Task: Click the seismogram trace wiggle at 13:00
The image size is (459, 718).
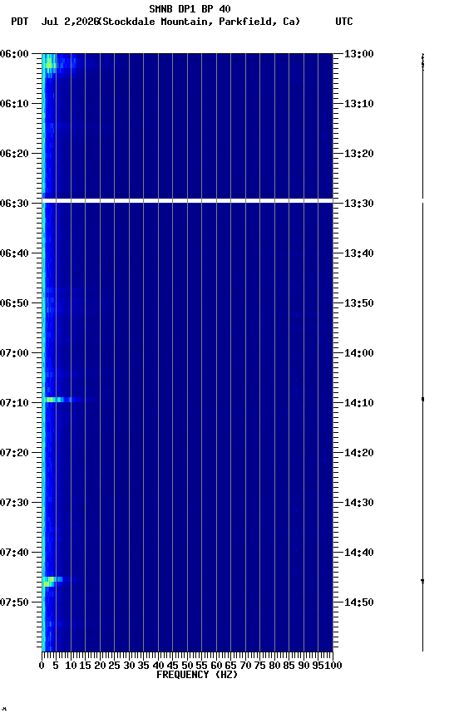Action: (x=422, y=62)
